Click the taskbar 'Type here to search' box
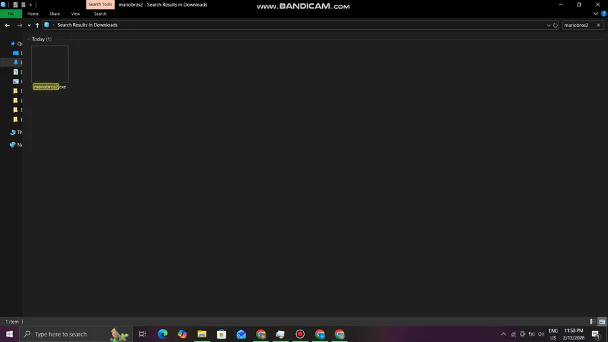608x342 pixels. (x=76, y=334)
